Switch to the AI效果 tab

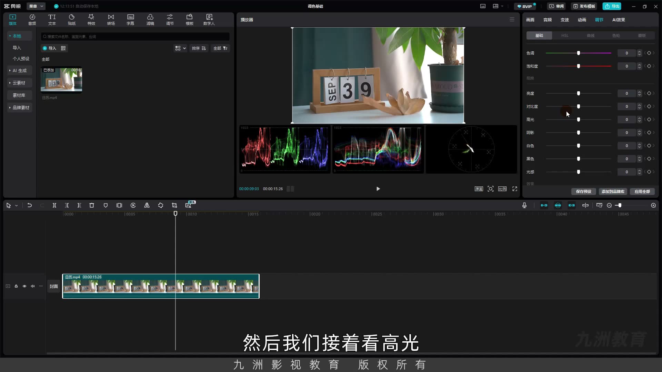click(619, 20)
